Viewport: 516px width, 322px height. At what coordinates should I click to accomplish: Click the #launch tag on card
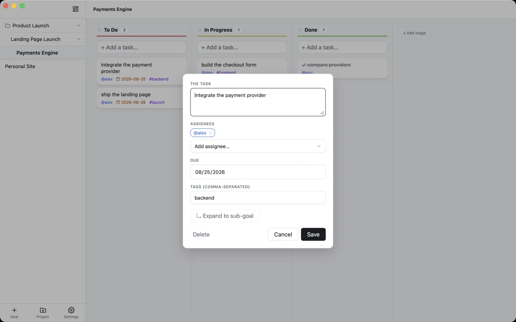click(x=157, y=102)
